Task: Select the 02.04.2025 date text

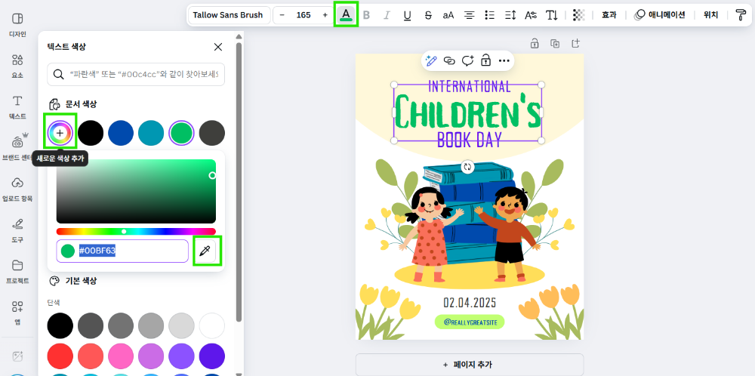Action: click(470, 303)
